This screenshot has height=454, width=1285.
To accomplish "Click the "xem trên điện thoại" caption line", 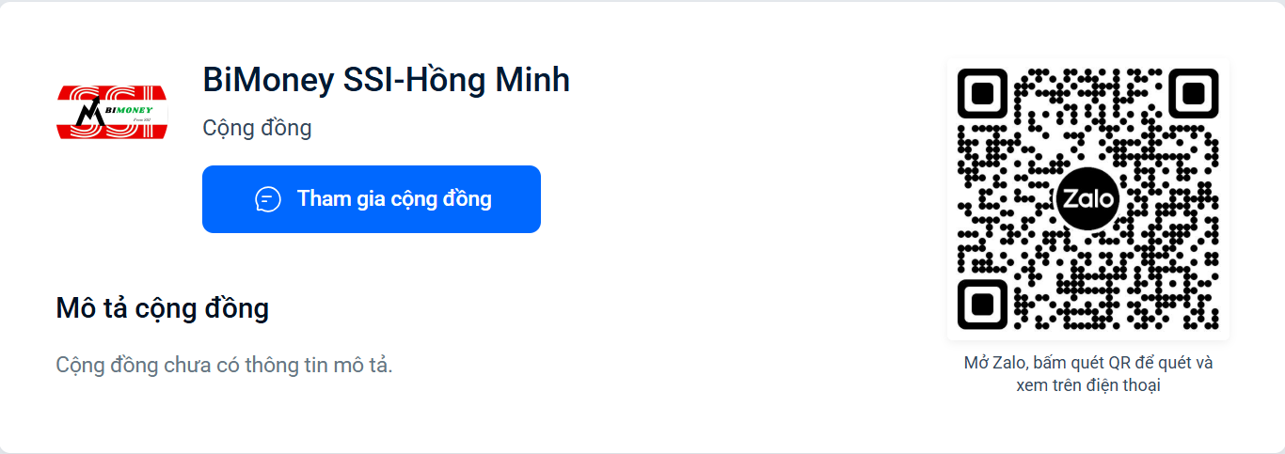I will [1087, 385].
